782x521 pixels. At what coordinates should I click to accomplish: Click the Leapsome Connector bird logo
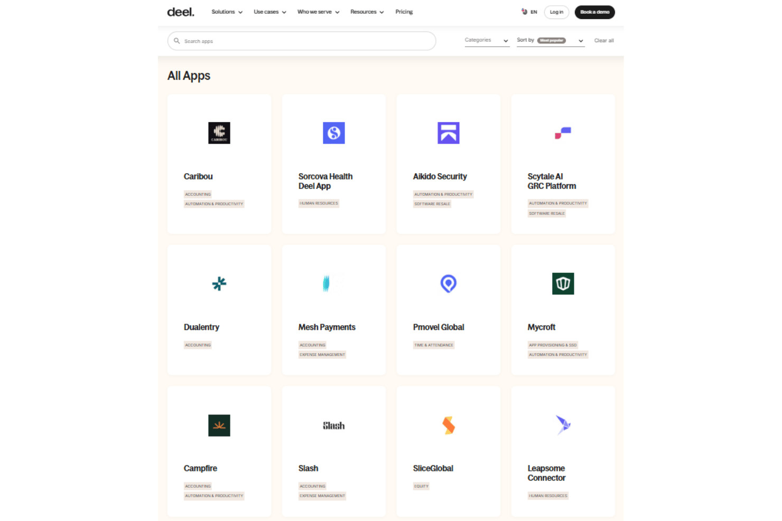pos(563,425)
